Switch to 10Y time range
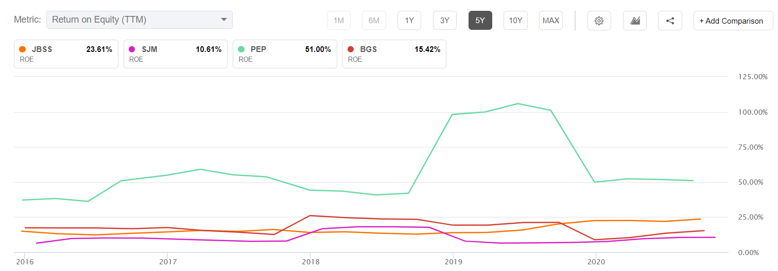Image resolution: width=778 pixels, height=271 pixels. pyautogui.click(x=515, y=21)
